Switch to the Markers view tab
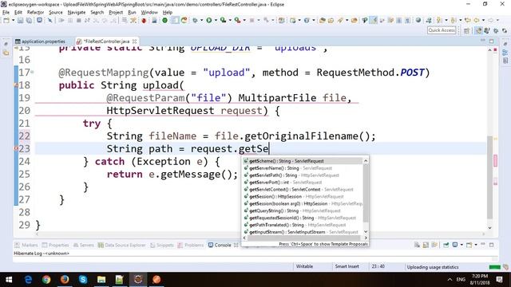511x287 pixels. [x=26, y=245]
